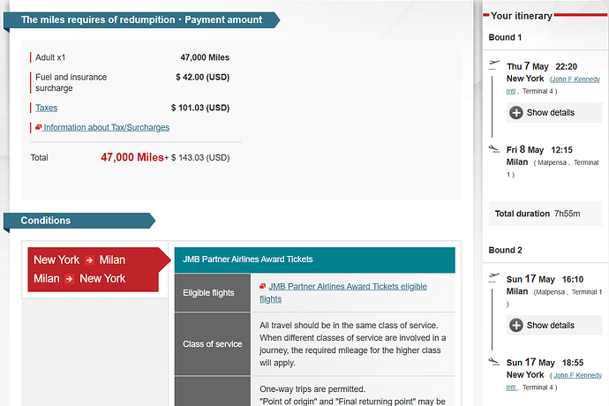Click the JMB Partner Airlines Award Tickets header
This screenshot has height=406, width=609.
pos(247,259)
